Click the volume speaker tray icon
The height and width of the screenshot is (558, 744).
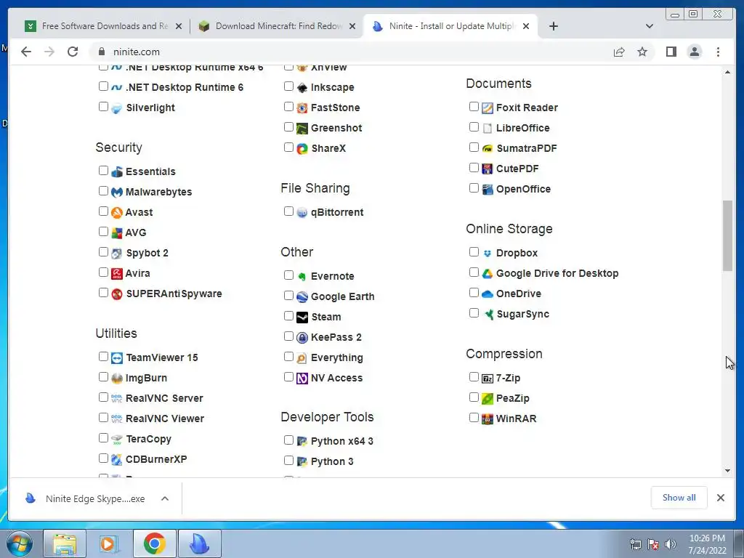coord(671,544)
